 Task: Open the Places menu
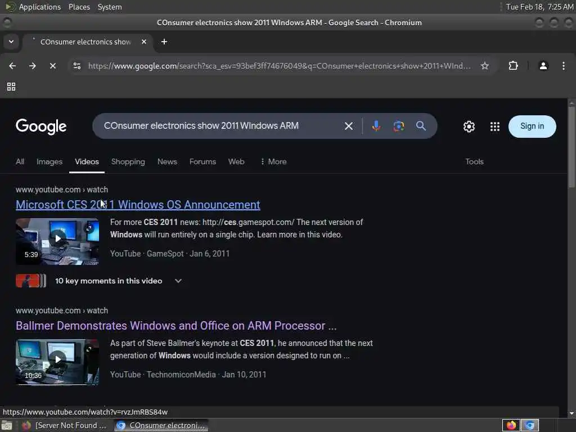(x=79, y=7)
